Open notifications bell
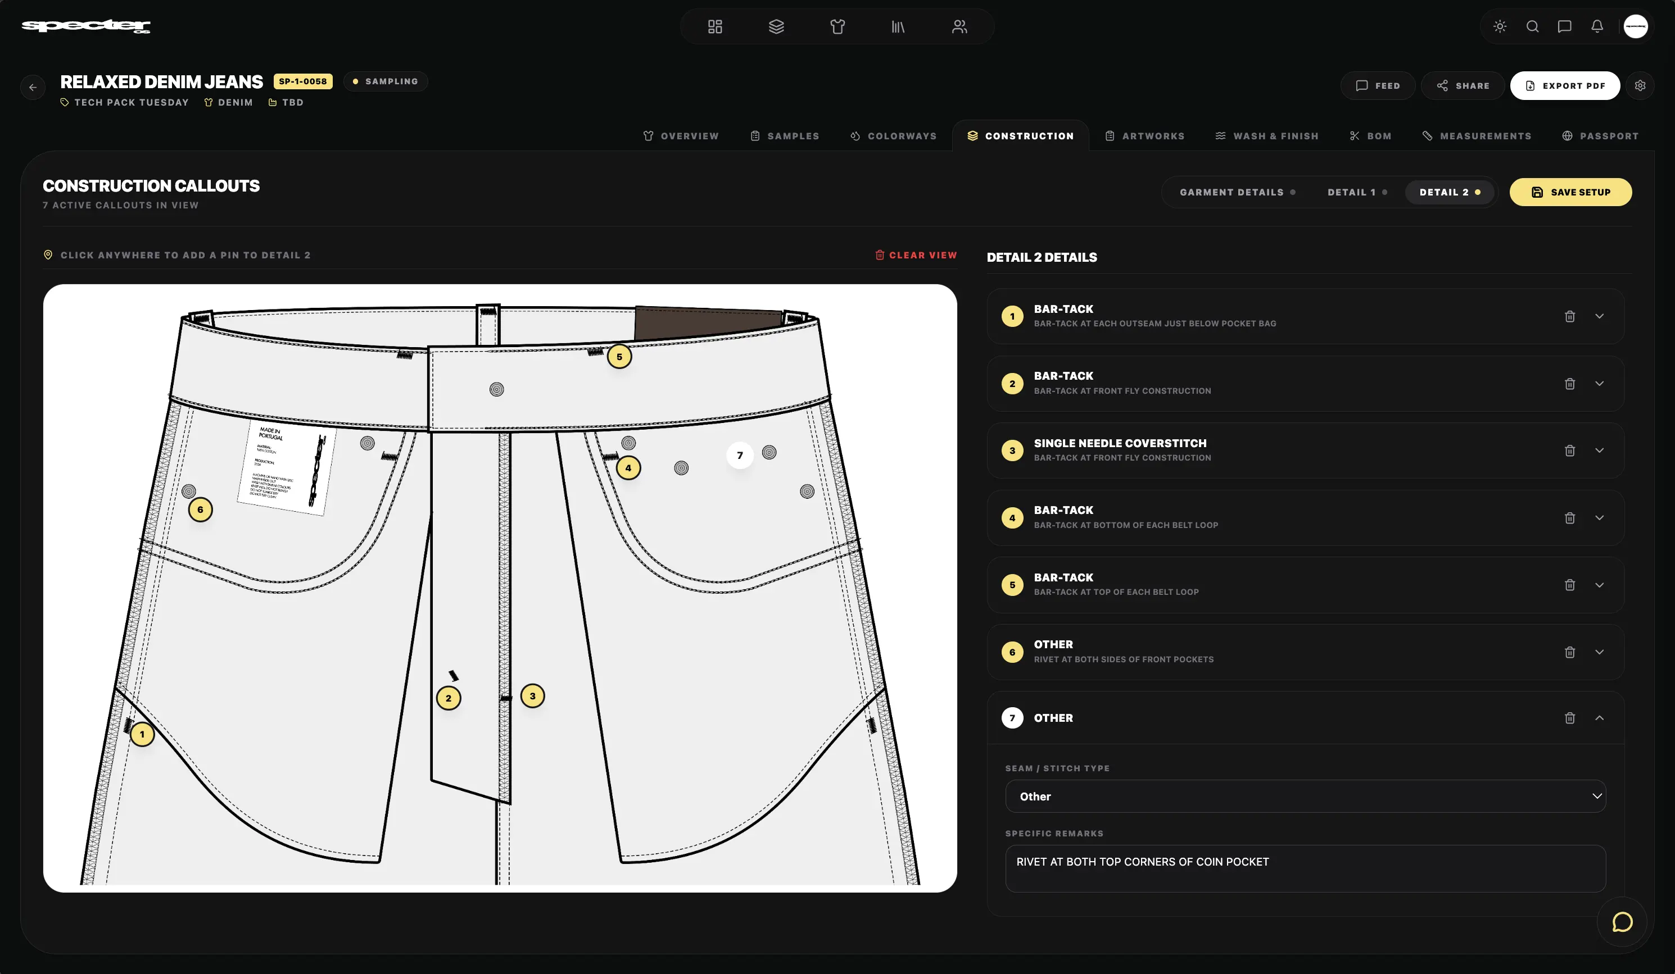The height and width of the screenshot is (974, 1675). (1596, 26)
